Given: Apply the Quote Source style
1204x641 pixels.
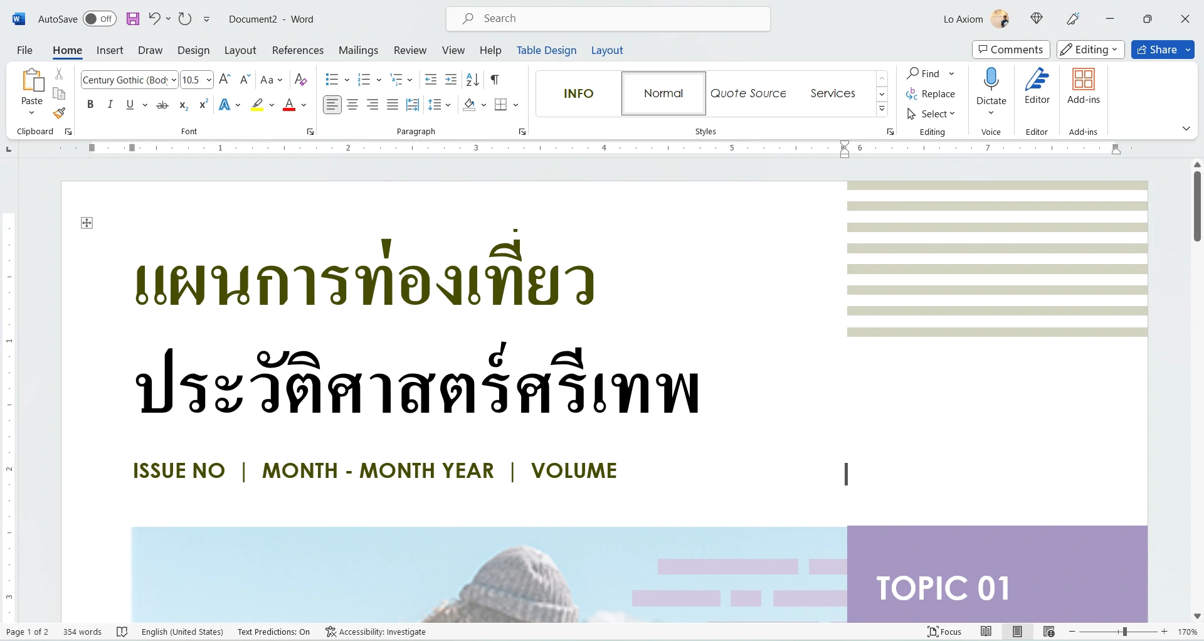Looking at the screenshot, I should click(x=748, y=93).
